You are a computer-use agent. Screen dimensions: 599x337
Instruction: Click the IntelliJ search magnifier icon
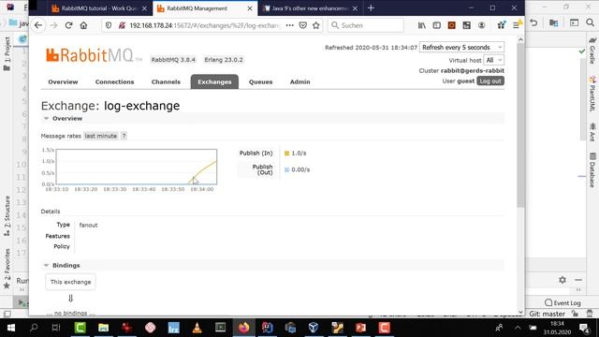(x=590, y=22)
